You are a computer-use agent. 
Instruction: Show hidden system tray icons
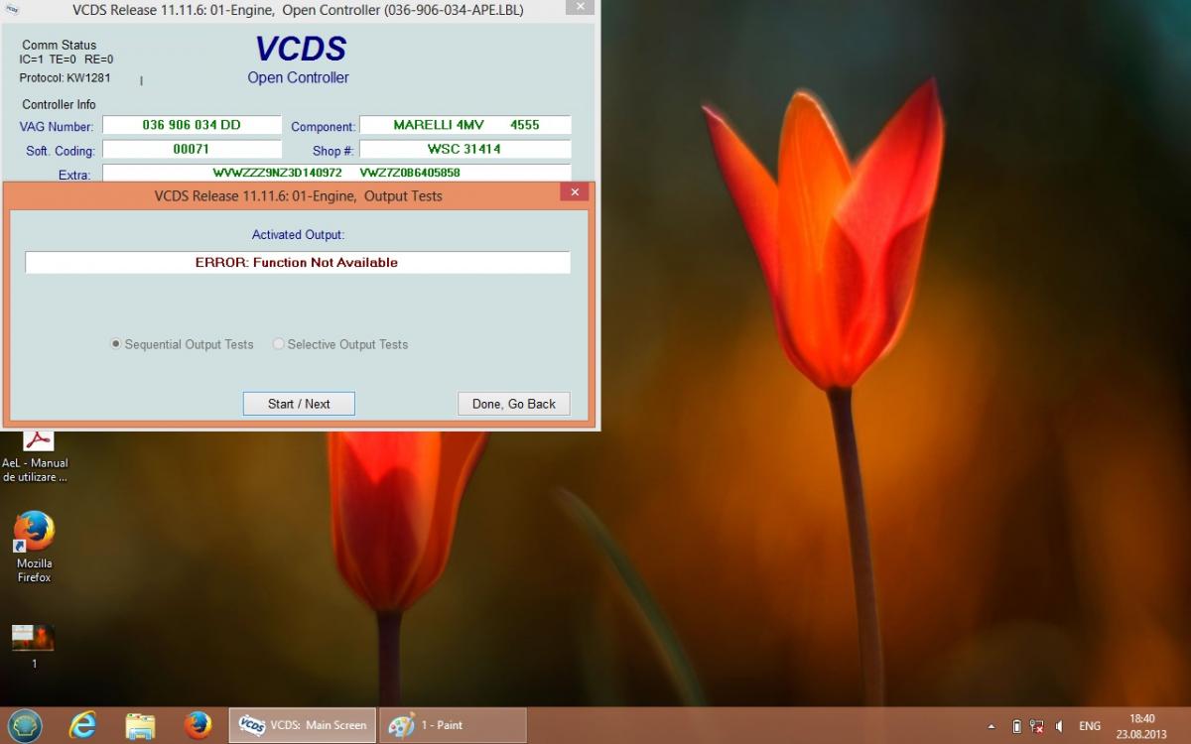991,726
